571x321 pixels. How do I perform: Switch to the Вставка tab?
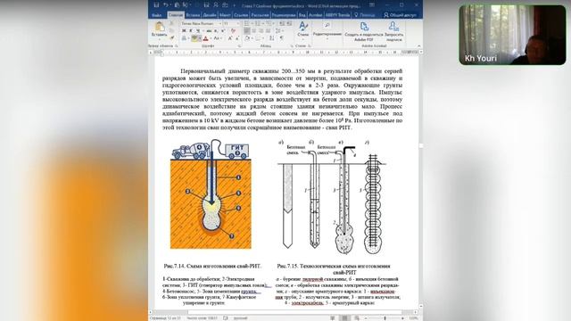pyautogui.click(x=193, y=15)
